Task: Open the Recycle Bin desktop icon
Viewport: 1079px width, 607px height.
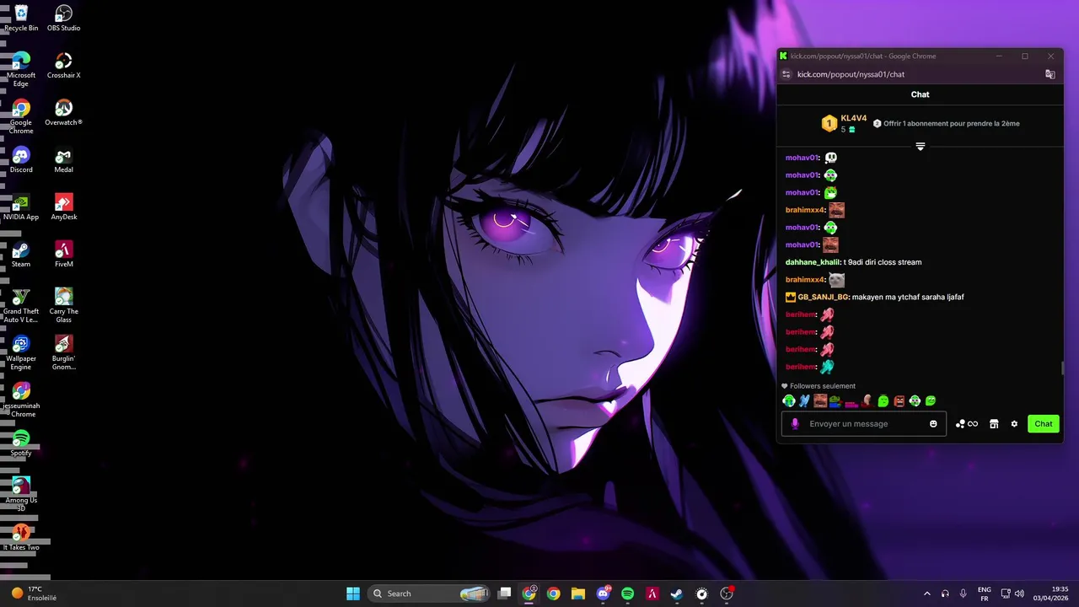Action: pos(21,18)
